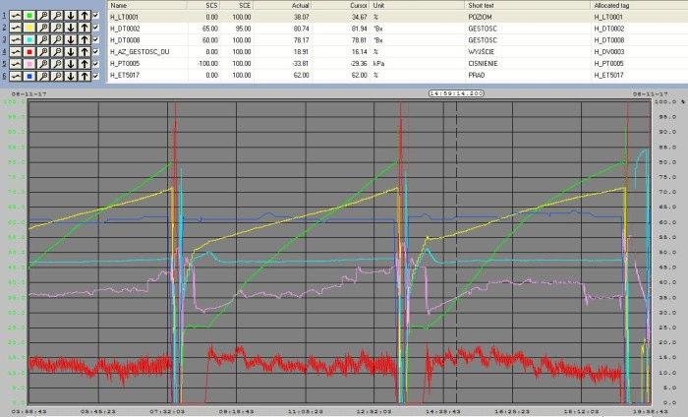The width and height of the screenshot is (688, 417).
Task: Click the SCS column header
Action: pos(203,5)
